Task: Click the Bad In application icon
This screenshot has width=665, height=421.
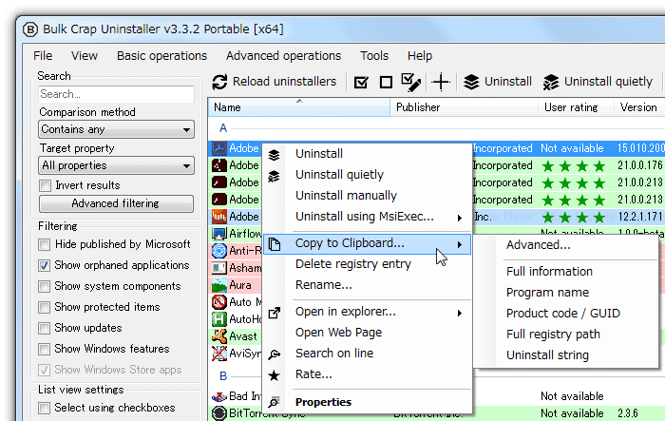Action: (219, 396)
